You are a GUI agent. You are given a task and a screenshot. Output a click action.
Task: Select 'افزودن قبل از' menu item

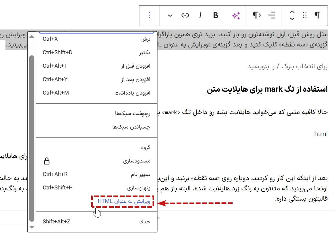97,66
